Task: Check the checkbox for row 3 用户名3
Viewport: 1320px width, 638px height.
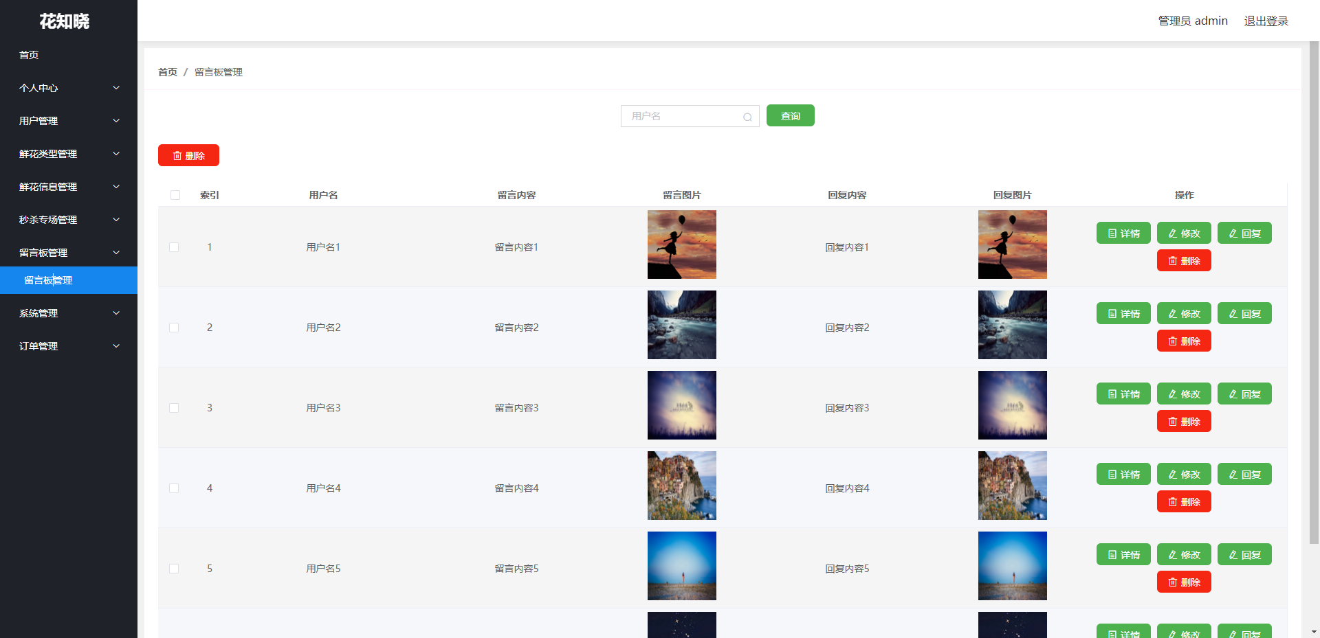Action: click(174, 408)
